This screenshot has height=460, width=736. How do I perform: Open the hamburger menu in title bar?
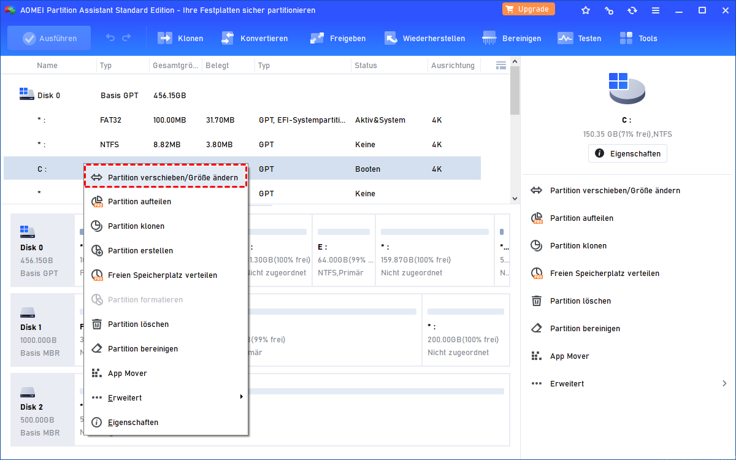(656, 10)
